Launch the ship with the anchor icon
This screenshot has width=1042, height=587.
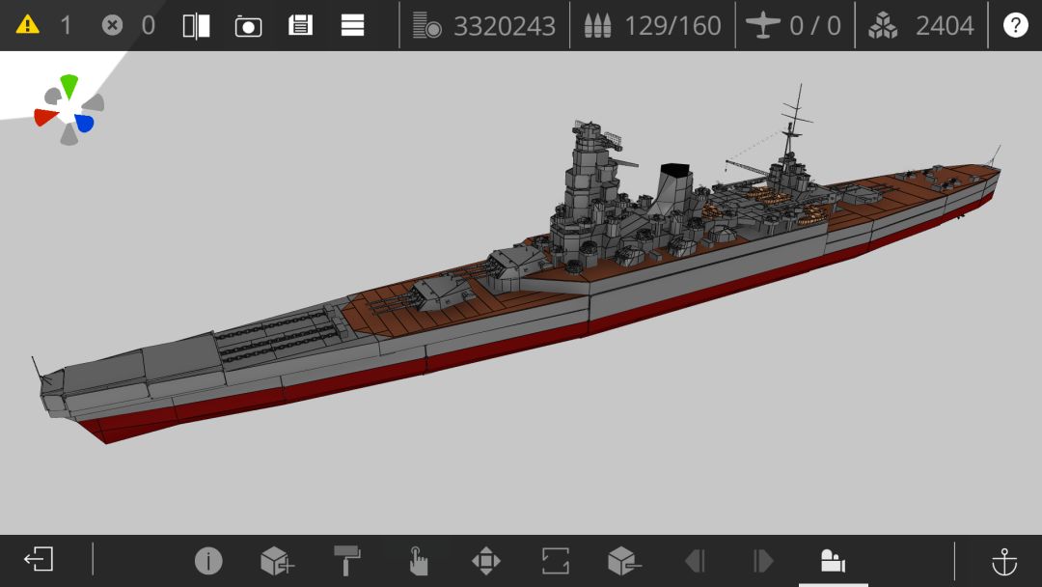click(x=1004, y=561)
